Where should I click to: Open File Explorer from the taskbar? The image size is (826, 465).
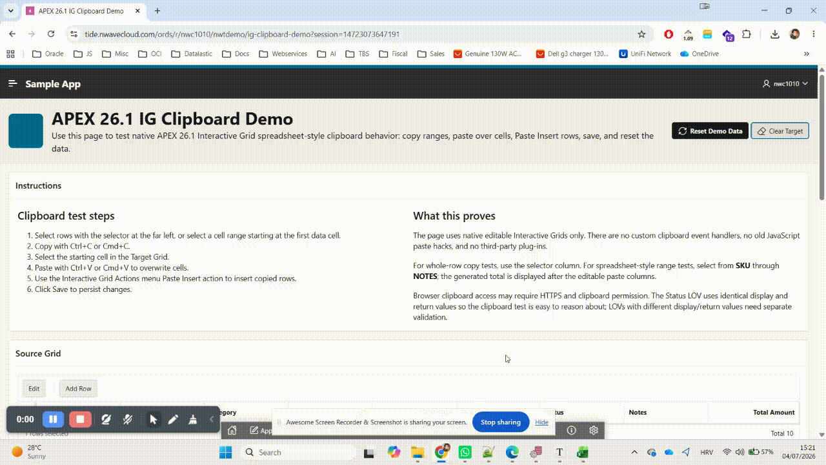point(417,452)
